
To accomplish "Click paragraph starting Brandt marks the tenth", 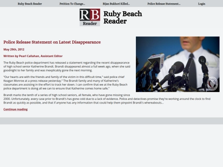I will 107,99.
